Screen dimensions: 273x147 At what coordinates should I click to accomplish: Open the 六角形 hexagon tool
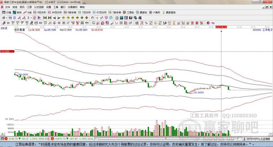[155, 12]
